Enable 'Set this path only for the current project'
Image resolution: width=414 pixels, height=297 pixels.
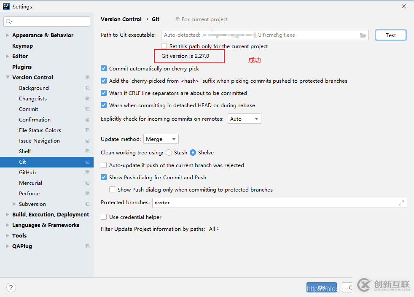pos(164,46)
